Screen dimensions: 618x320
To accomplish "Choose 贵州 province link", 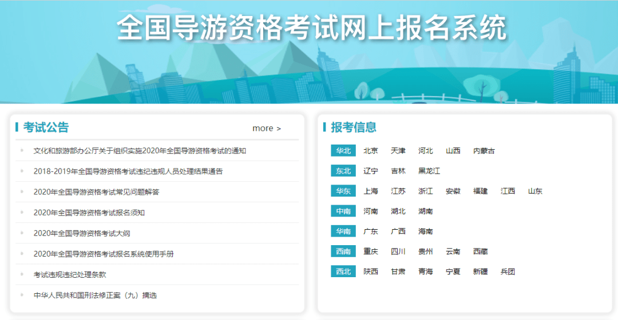I will (425, 251).
